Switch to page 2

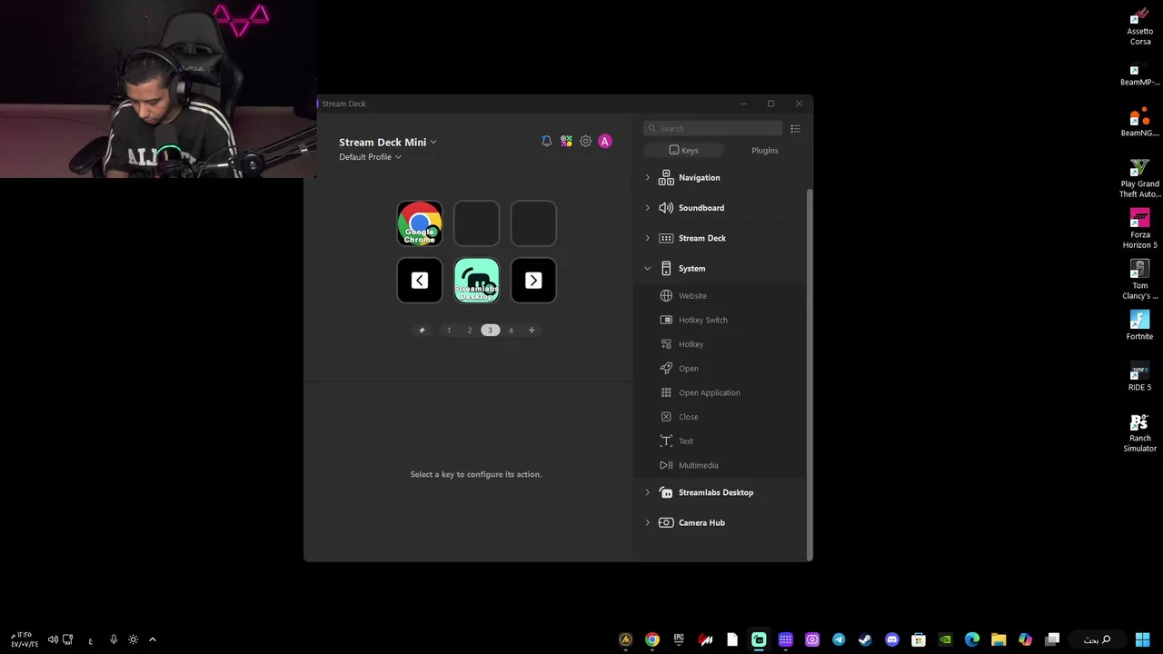click(470, 331)
